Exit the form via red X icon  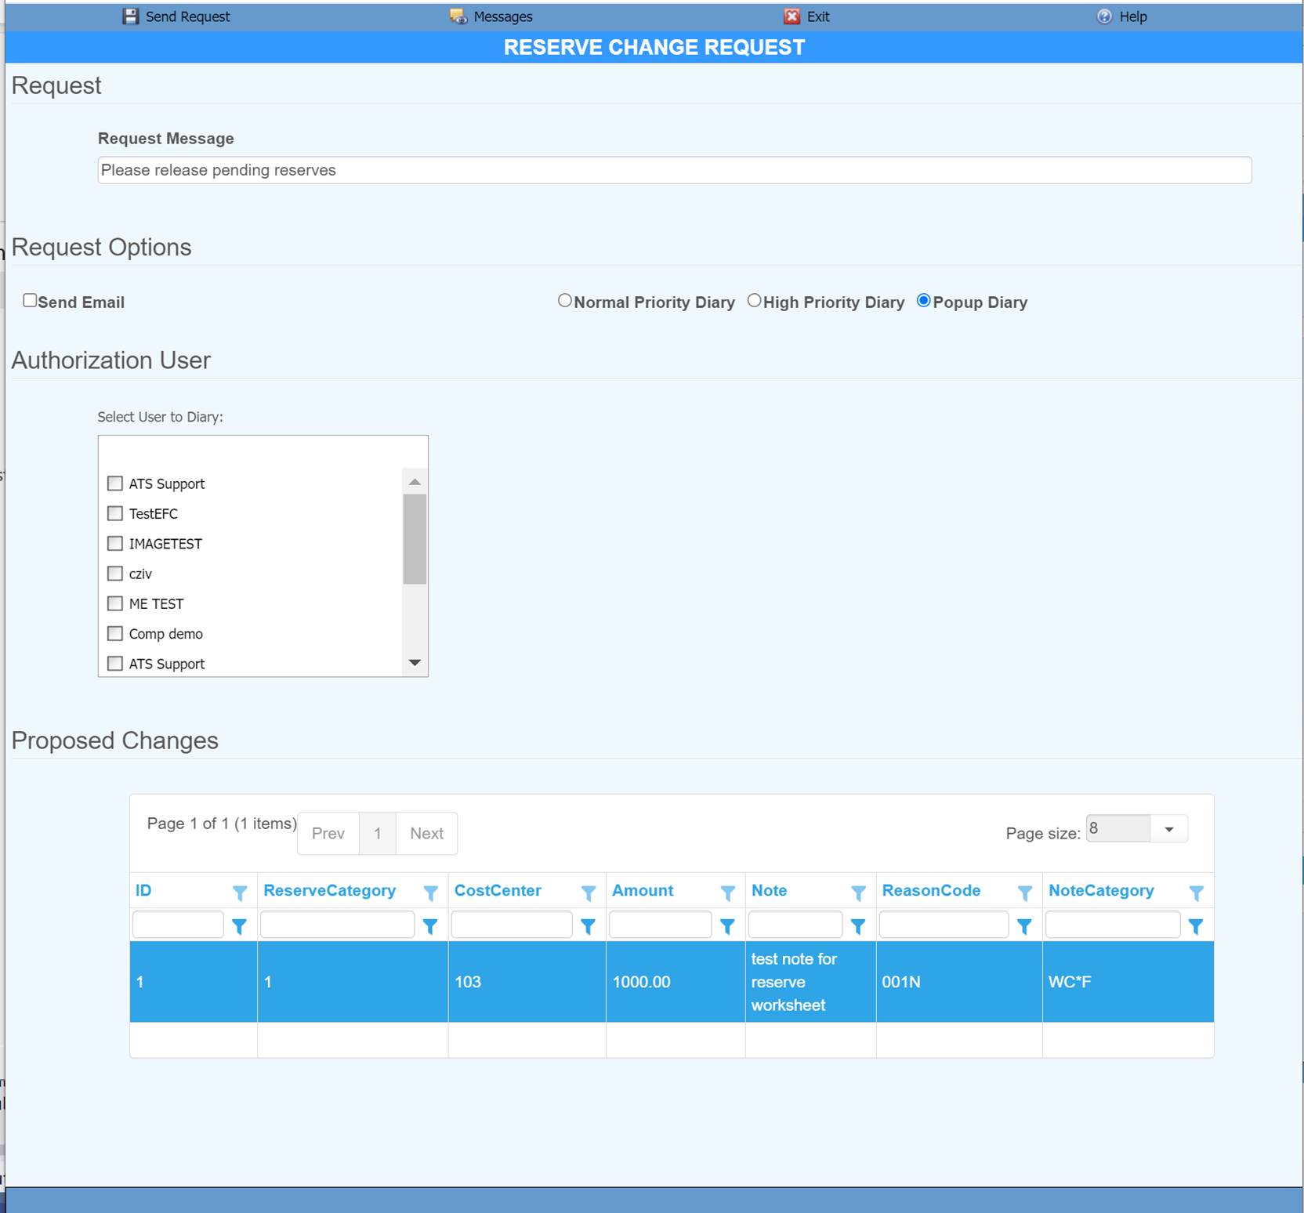794,16
